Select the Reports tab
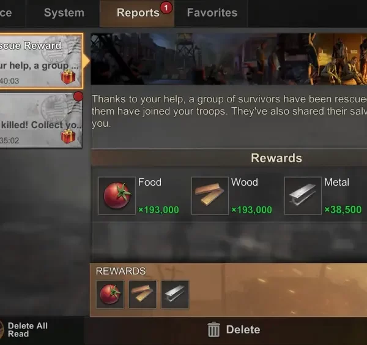 [x=138, y=13]
